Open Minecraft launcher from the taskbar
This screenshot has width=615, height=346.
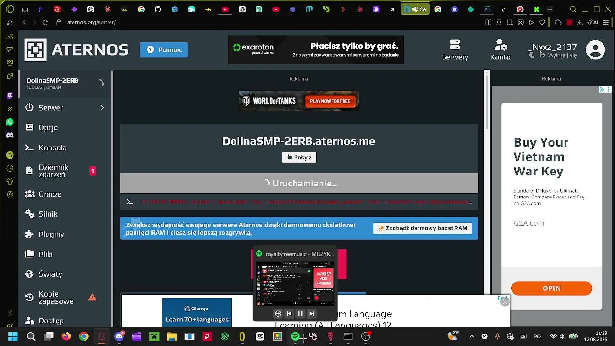click(x=154, y=336)
